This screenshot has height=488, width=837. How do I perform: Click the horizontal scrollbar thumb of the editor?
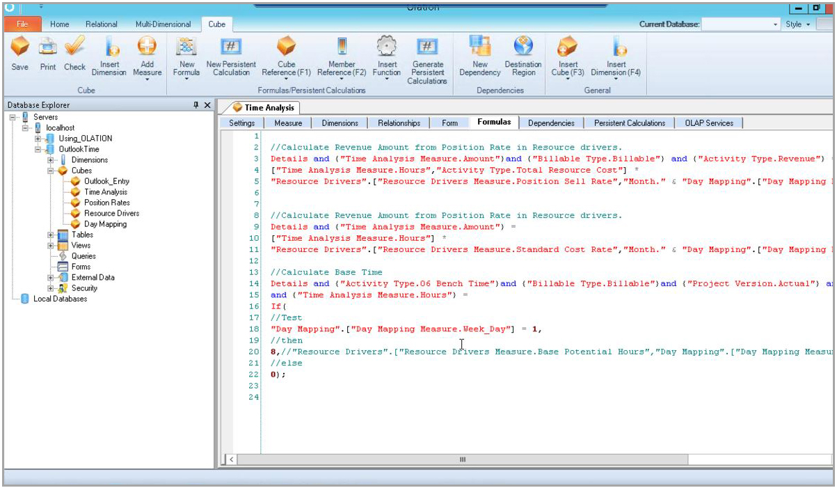463,459
